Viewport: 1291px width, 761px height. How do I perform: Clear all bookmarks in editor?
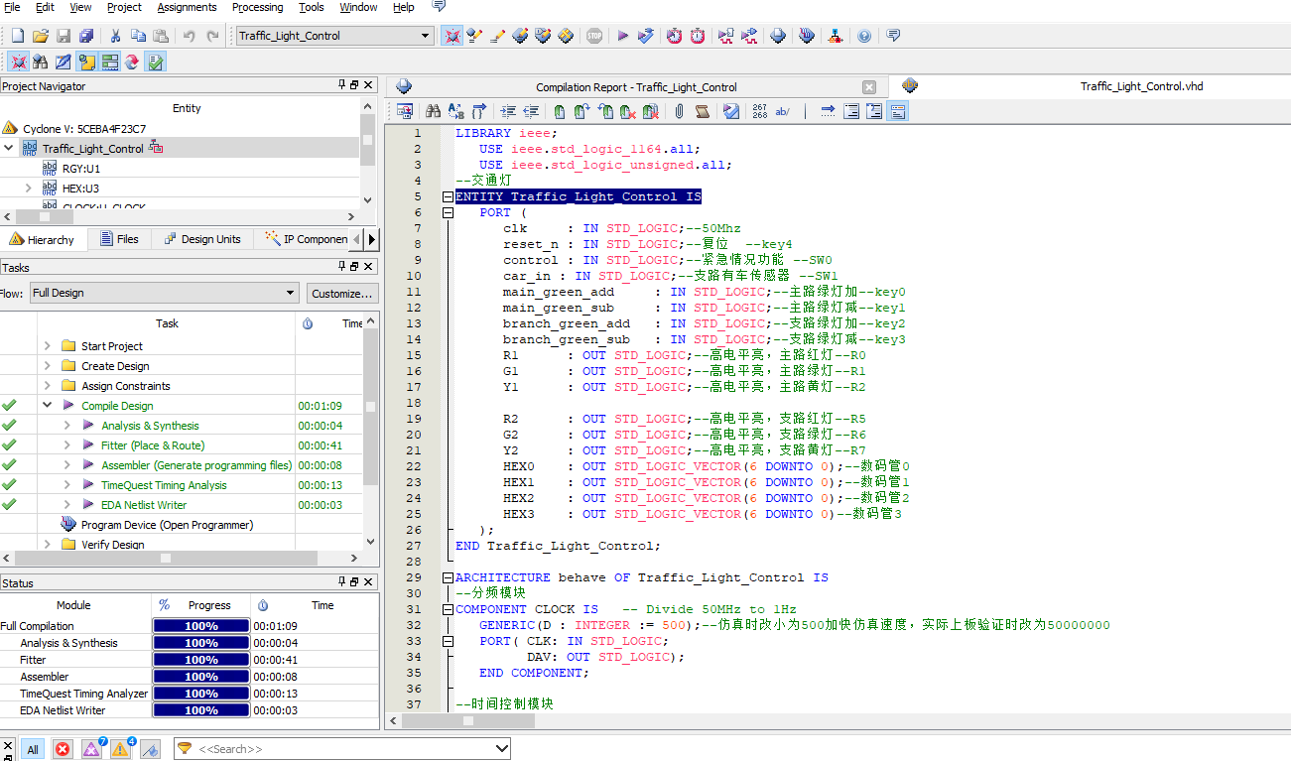pos(651,112)
